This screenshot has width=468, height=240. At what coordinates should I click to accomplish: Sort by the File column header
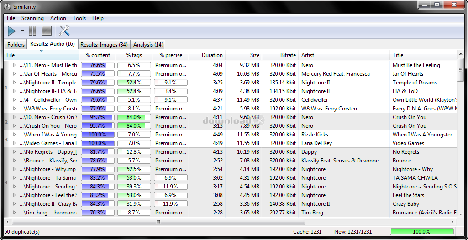(x=42, y=55)
